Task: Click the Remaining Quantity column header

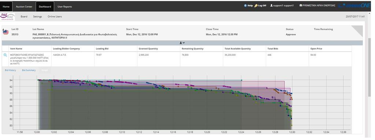Action: (x=193, y=48)
